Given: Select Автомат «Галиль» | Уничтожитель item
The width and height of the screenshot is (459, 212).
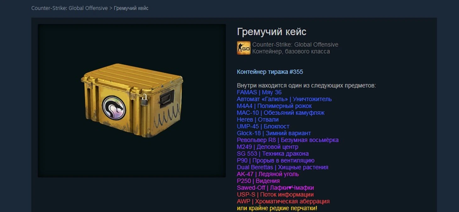Looking at the screenshot, I should tap(284, 99).
